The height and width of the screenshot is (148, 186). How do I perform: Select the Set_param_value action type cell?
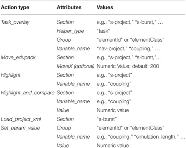point(20,128)
